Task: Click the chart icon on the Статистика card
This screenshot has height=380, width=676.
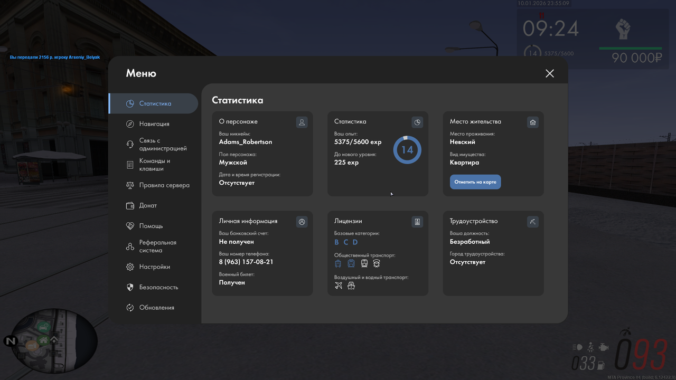Action: (417, 122)
